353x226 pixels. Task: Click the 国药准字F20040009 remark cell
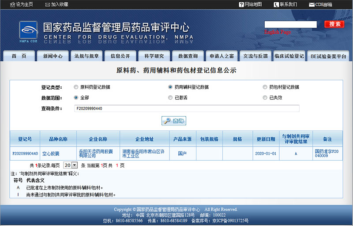pyautogui.click(x=327, y=154)
